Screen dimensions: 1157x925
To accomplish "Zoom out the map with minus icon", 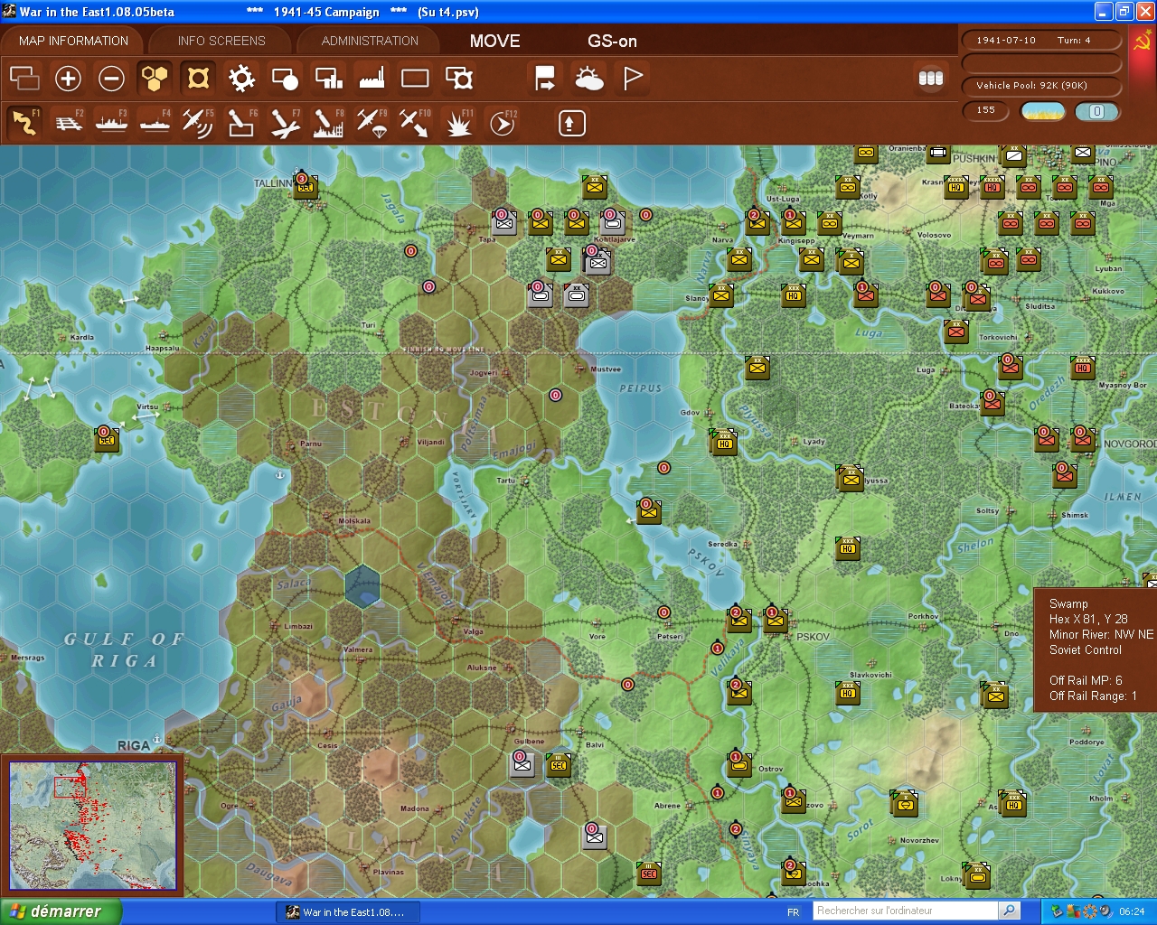I will pos(111,79).
